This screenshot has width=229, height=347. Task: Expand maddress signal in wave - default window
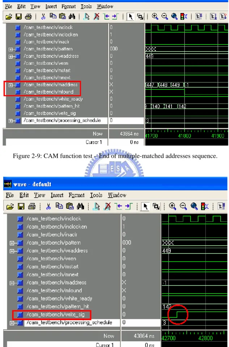coord(12,283)
